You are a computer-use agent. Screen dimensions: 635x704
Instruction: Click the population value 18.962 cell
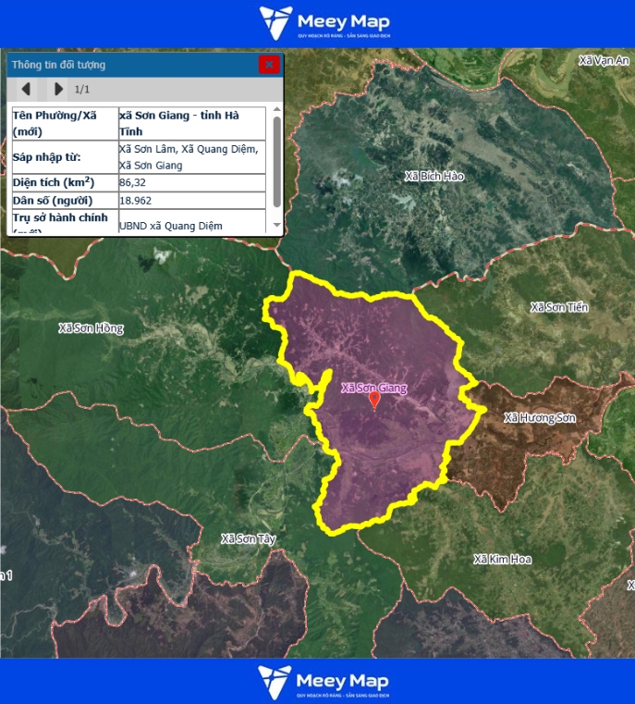[x=192, y=200]
